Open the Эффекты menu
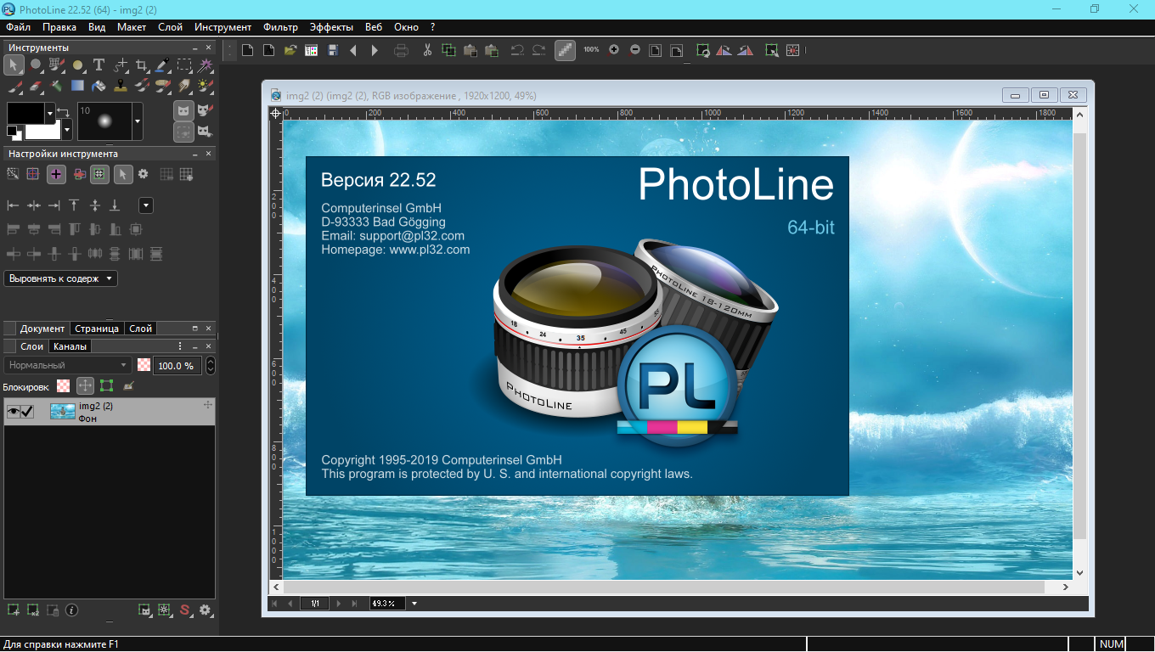The width and height of the screenshot is (1155, 652). (x=331, y=27)
